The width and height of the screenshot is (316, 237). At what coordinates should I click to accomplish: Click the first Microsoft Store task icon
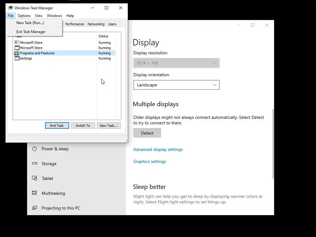tap(17, 42)
